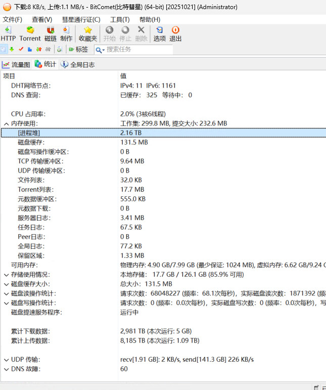This screenshot has width=326, height=390.
Task: Collapse the 内存使用 tree row
Action: pyautogui.click(x=6, y=123)
